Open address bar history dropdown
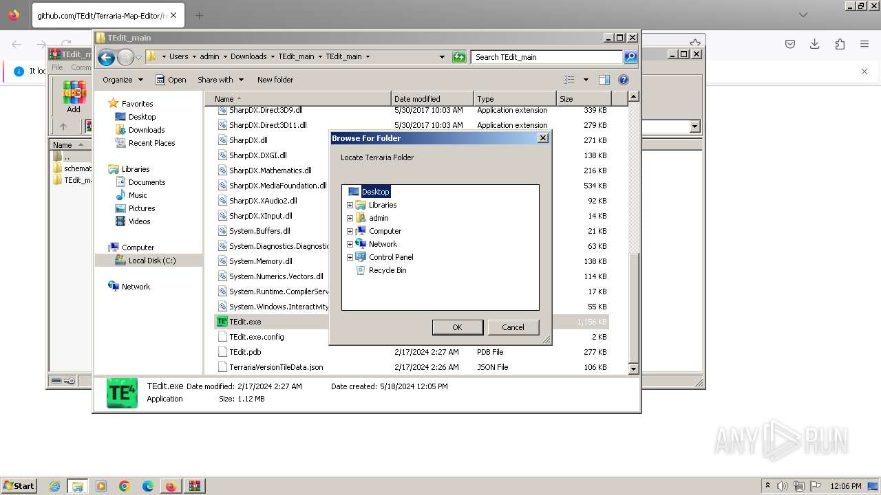The width and height of the screenshot is (881, 495). tap(442, 57)
